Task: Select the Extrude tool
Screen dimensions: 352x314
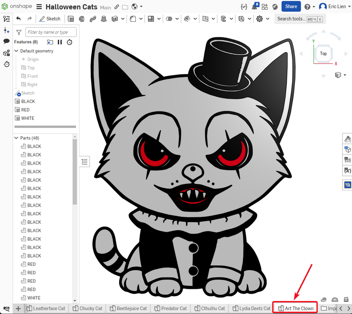Action: click(x=71, y=19)
